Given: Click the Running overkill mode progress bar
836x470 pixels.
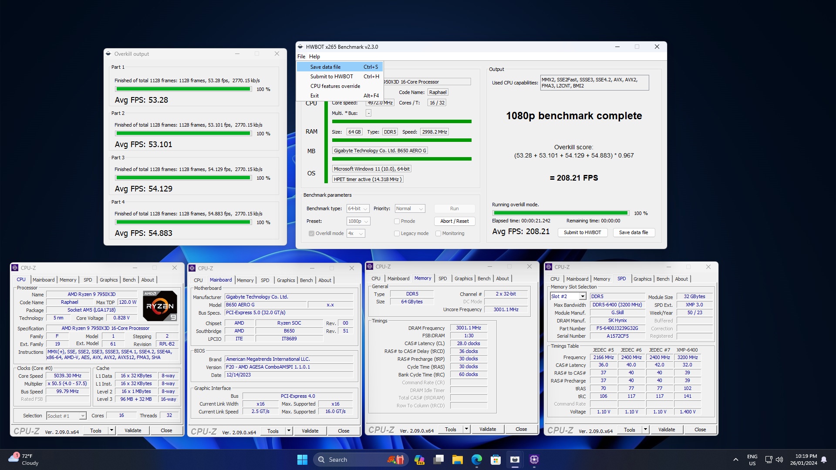Looking at the screenshot, I should (x=561, y=213).
